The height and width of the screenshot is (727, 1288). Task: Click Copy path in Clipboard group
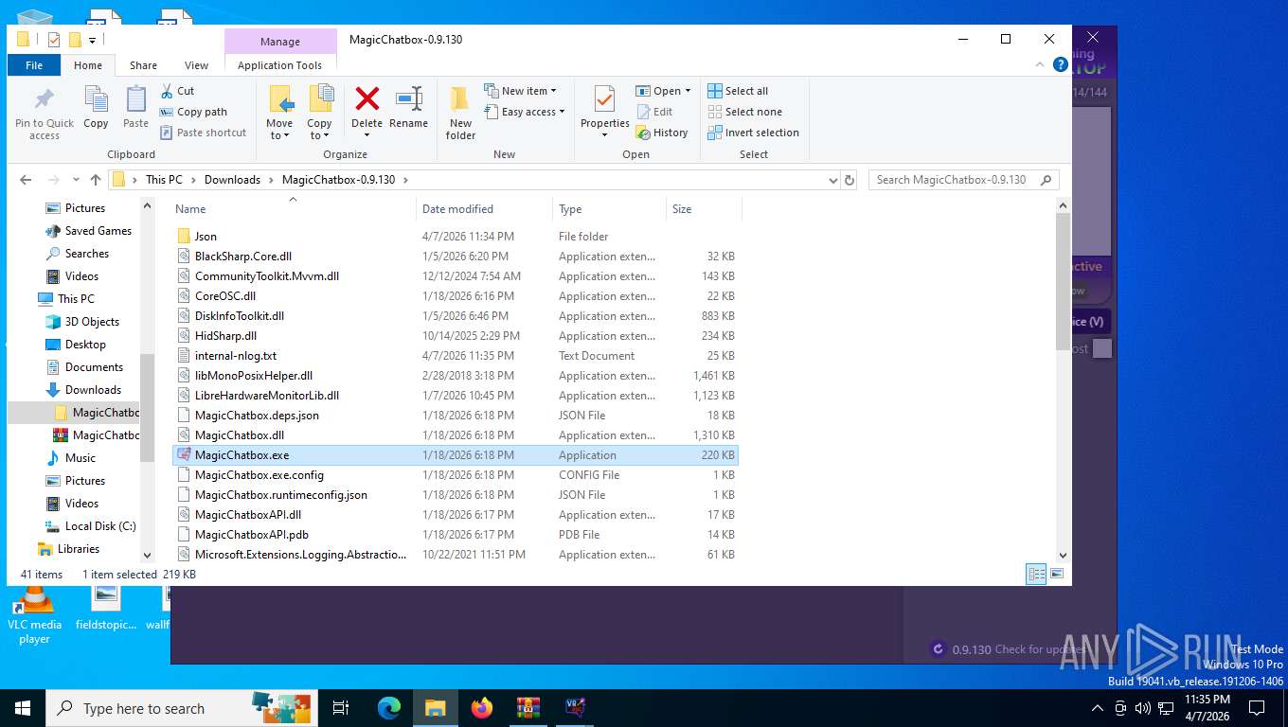point(194,112)
